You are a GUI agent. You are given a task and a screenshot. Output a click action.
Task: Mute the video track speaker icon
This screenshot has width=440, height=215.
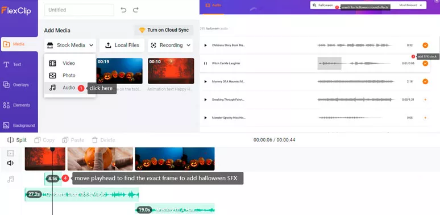pyautogui.click(x=10, y=163)
